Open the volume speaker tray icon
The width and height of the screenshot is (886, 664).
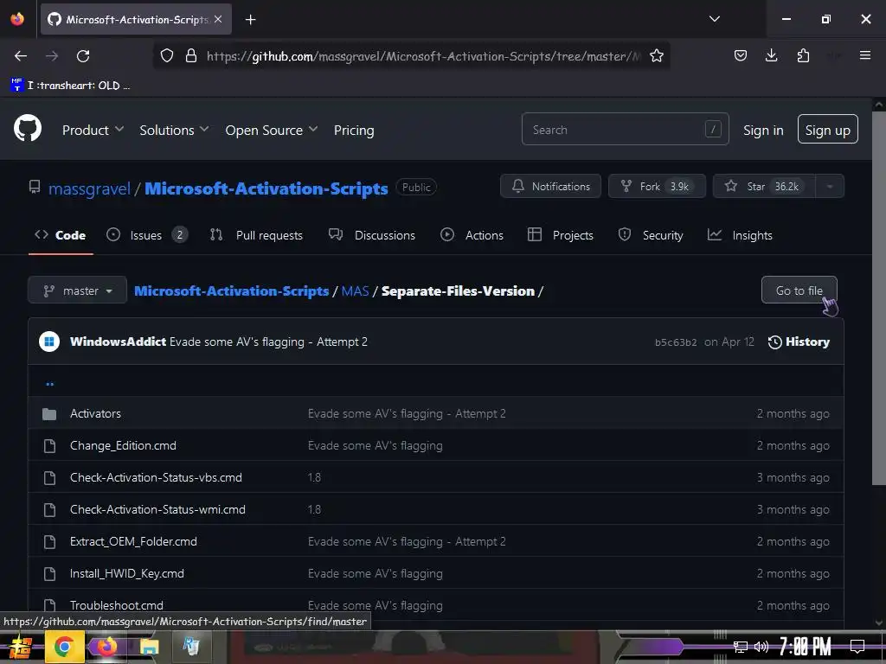(x=761, y=647)
